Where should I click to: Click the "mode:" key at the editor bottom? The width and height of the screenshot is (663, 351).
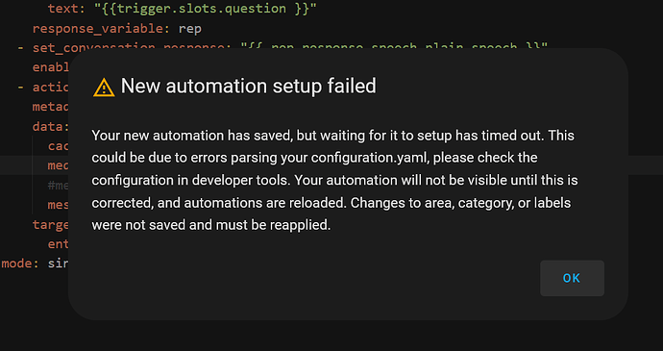(20, 263)
